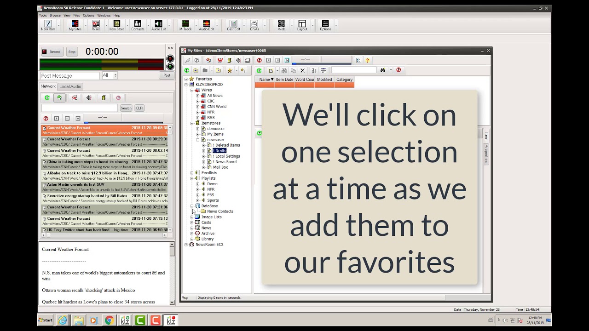Click the yellow help question mark in My Sites
The image size is (589, 331).
367,60
